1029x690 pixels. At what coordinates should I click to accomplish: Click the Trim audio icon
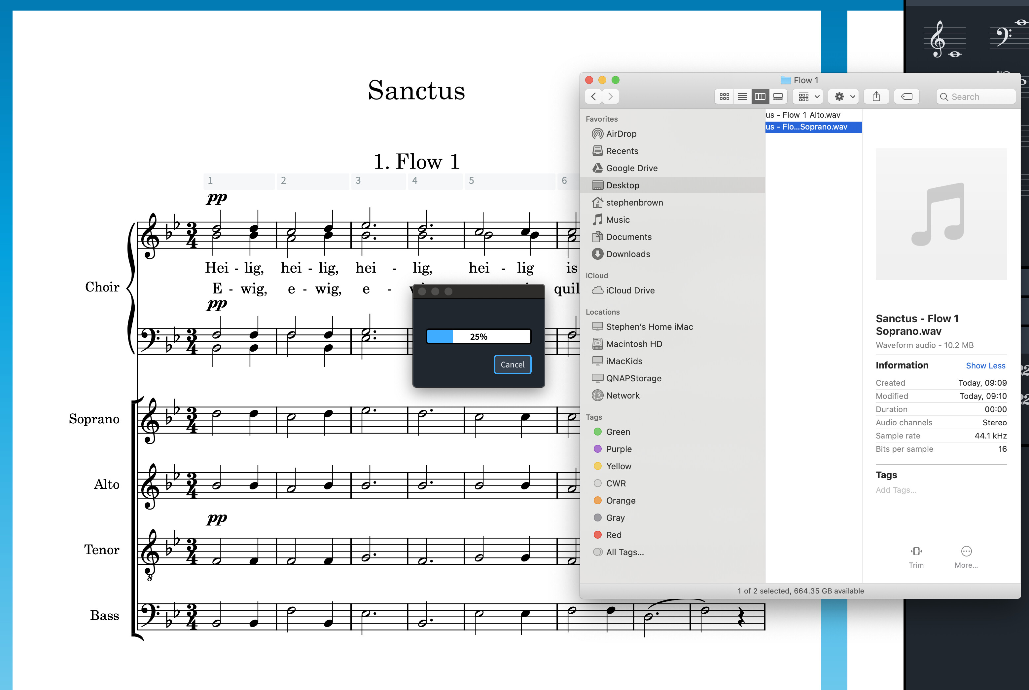click(x=916, y=552)
